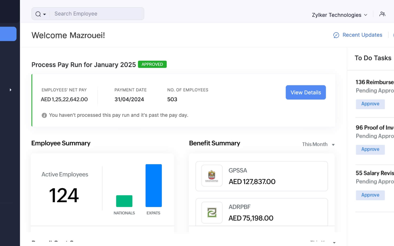Click the payment date 31/04/2024
This screenshot has width=394, height=246.
(x=129, y=99)
